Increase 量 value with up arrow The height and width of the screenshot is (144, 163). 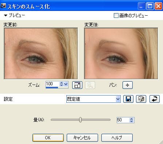click(x=131, y=119)
